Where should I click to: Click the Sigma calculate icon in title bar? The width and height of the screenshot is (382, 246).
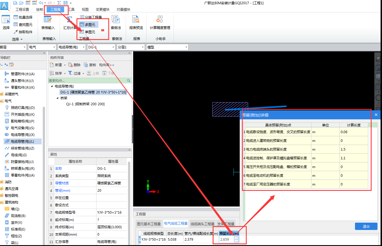pyautogui.click(x=59, y=3)
